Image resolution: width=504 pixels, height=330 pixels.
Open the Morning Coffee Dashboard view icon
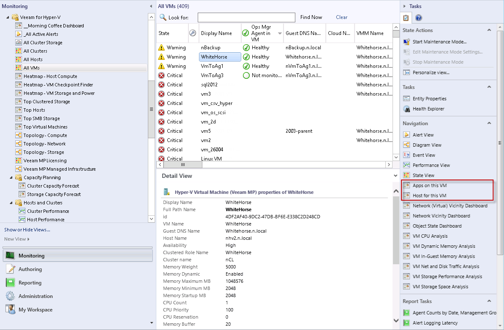pyautogui.click(x=19, y=26)
